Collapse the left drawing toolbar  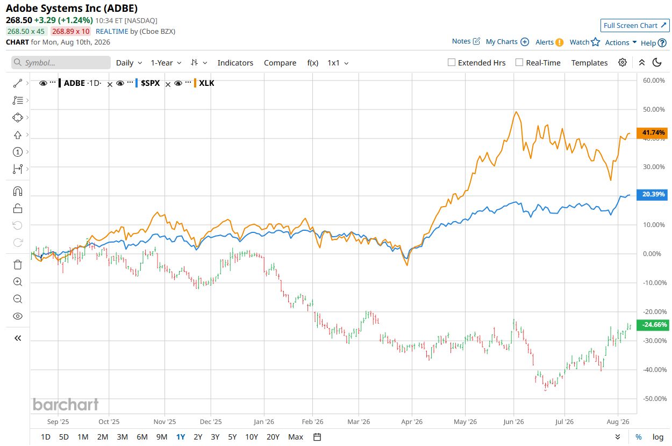[18, 338]
